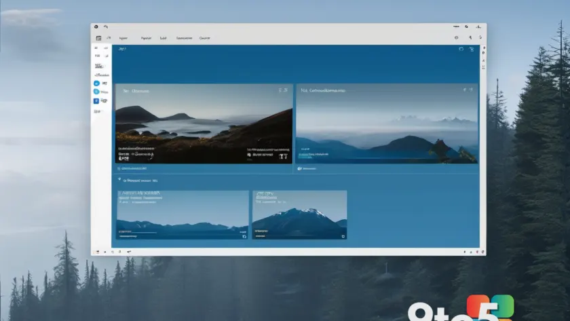Click the dark round icon in the title bar
The height and width of the screenshot is (321, 570).
click(96, 26)
